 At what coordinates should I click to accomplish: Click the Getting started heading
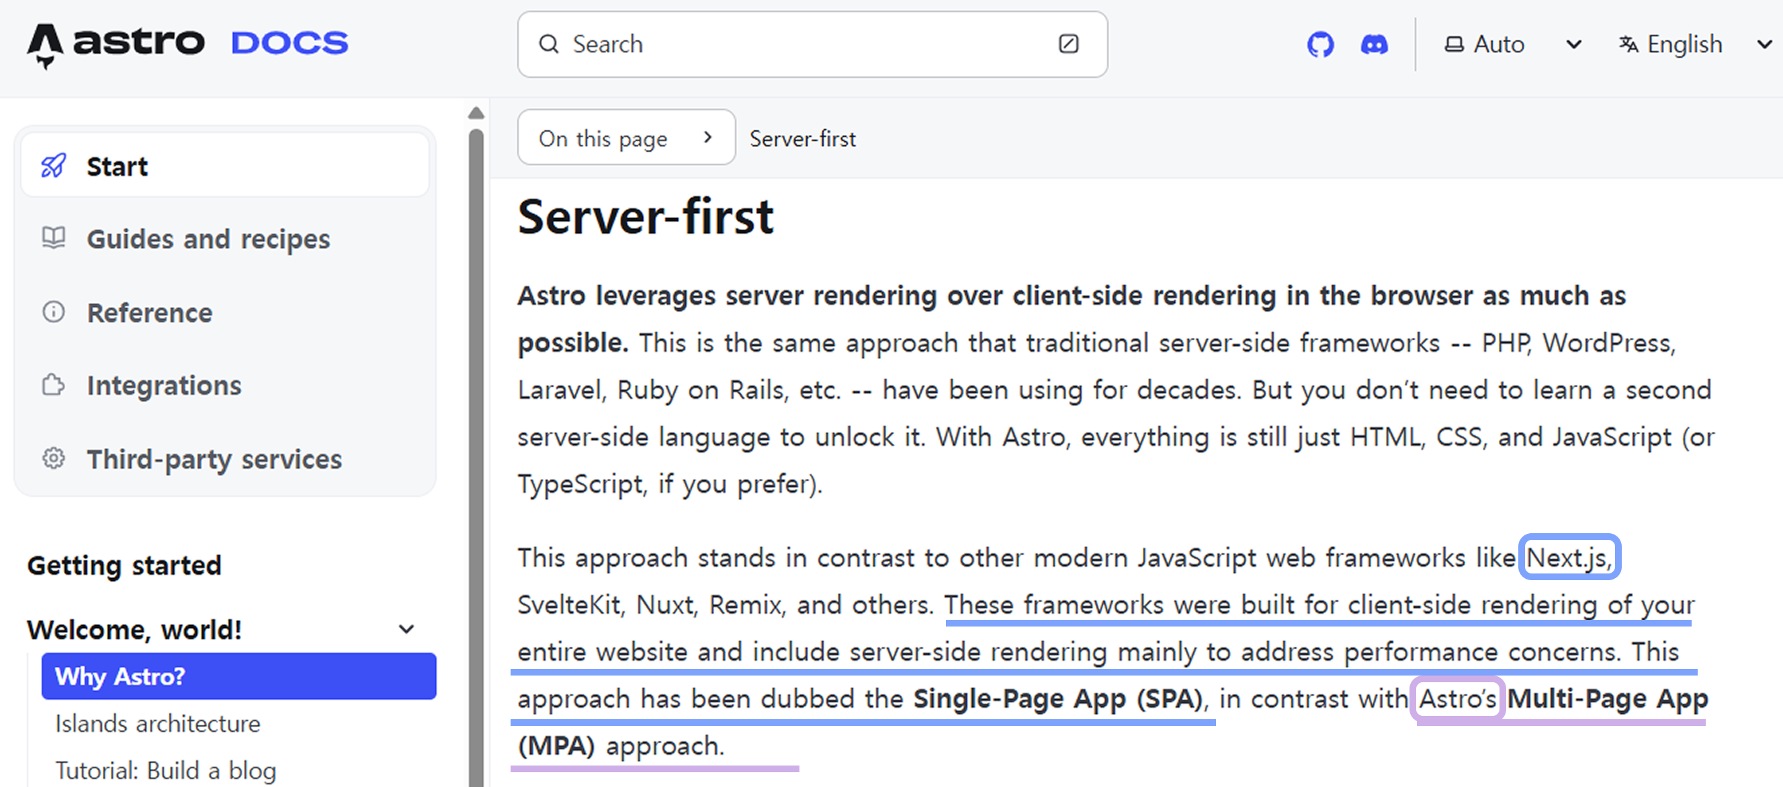[x=124, y=565]
